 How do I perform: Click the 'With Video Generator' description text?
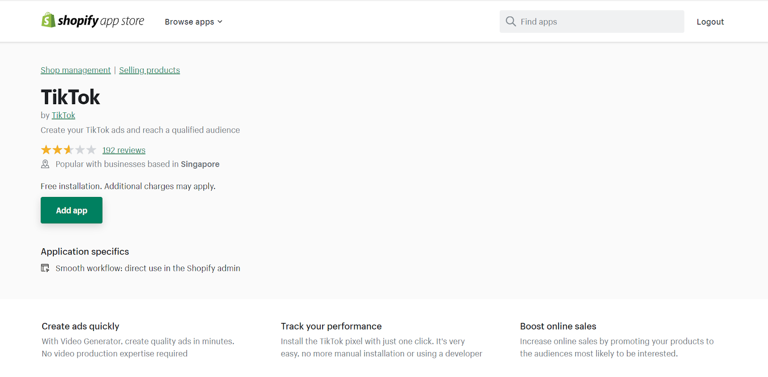(x=138, y=347)
